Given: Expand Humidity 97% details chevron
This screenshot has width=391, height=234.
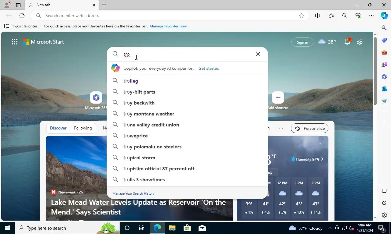Looking at the screenshot, I should (322, 159).
